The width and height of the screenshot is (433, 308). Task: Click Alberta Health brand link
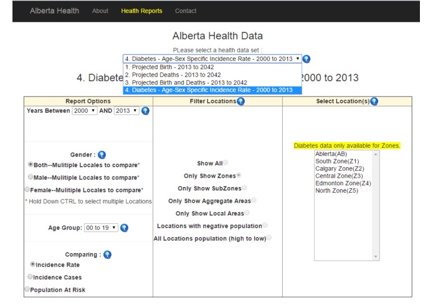tap(54, 11)
